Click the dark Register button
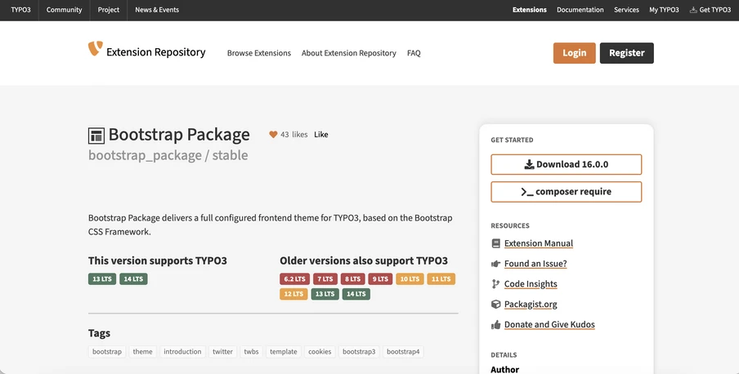The image size is (739, 374). tap(627, 53)
